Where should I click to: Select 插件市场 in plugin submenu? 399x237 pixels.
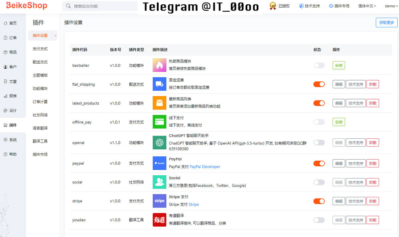click(x=40, y=154)
